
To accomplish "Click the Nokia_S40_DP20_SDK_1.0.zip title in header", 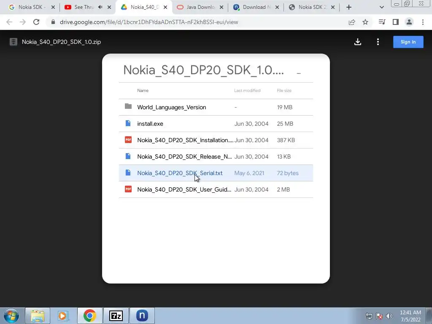I will click(x=61, y=42).
